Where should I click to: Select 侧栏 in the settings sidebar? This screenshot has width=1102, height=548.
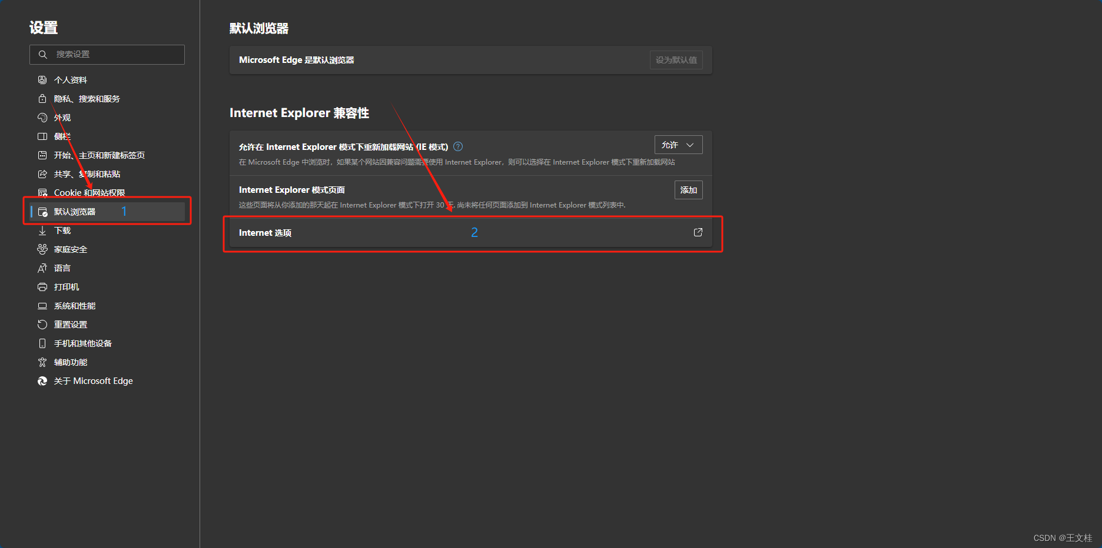coord(107,136)
